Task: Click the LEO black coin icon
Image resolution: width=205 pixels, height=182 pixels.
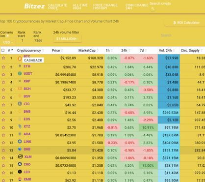Action: (20, 172)
